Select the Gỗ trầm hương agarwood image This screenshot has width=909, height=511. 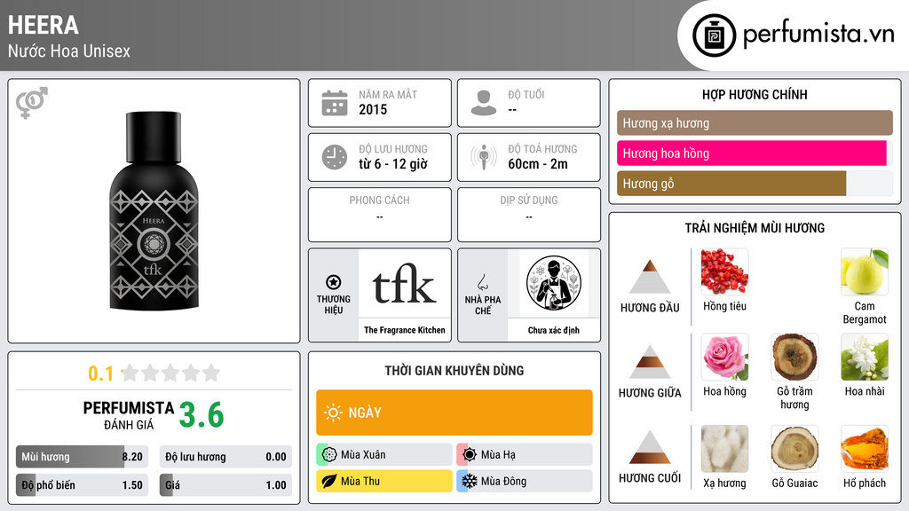pos(794,357)
